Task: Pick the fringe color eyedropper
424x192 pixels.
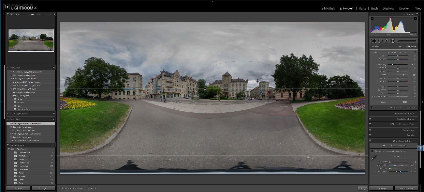Action: [x=374, y=158]
